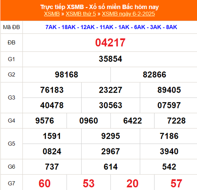Select G6 number 542
Viewport: 197px width, 190px height.
[x=169, y=167]
